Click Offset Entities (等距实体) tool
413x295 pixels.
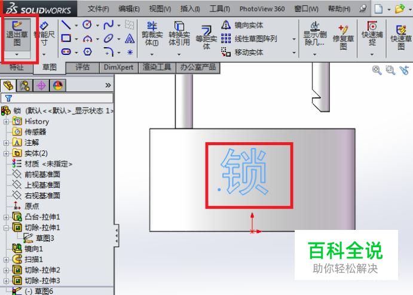coord(206,37)
